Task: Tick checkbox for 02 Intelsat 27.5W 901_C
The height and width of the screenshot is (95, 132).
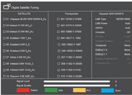Action: [4, 26]
